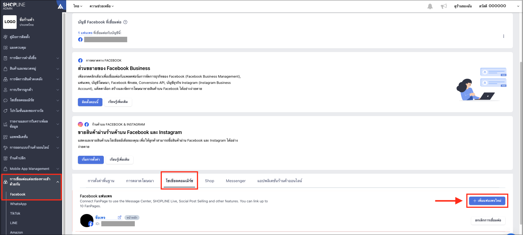The width and height of the screenshot is (523, 235).
Task: Click the promotions tag icon
Action: (x=5, y=111)
